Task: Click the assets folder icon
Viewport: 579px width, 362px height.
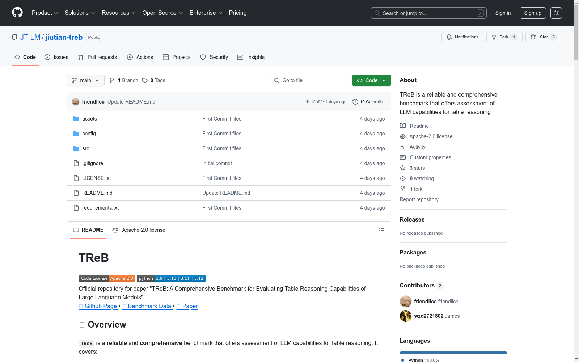Action: [76, 119]
